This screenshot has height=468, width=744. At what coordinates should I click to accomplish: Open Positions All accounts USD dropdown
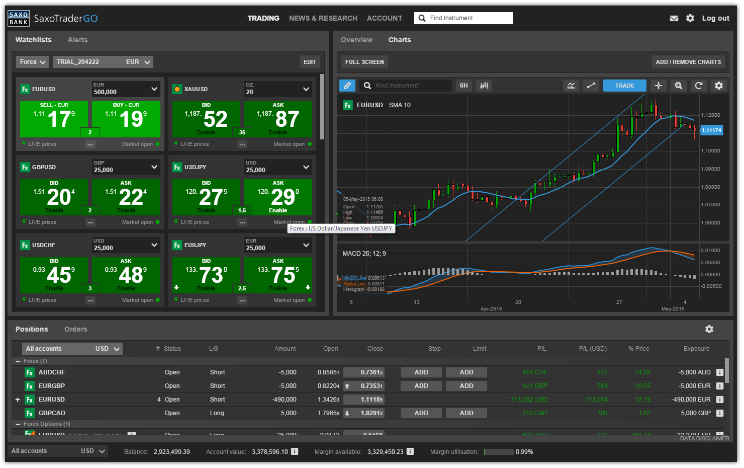72,349
